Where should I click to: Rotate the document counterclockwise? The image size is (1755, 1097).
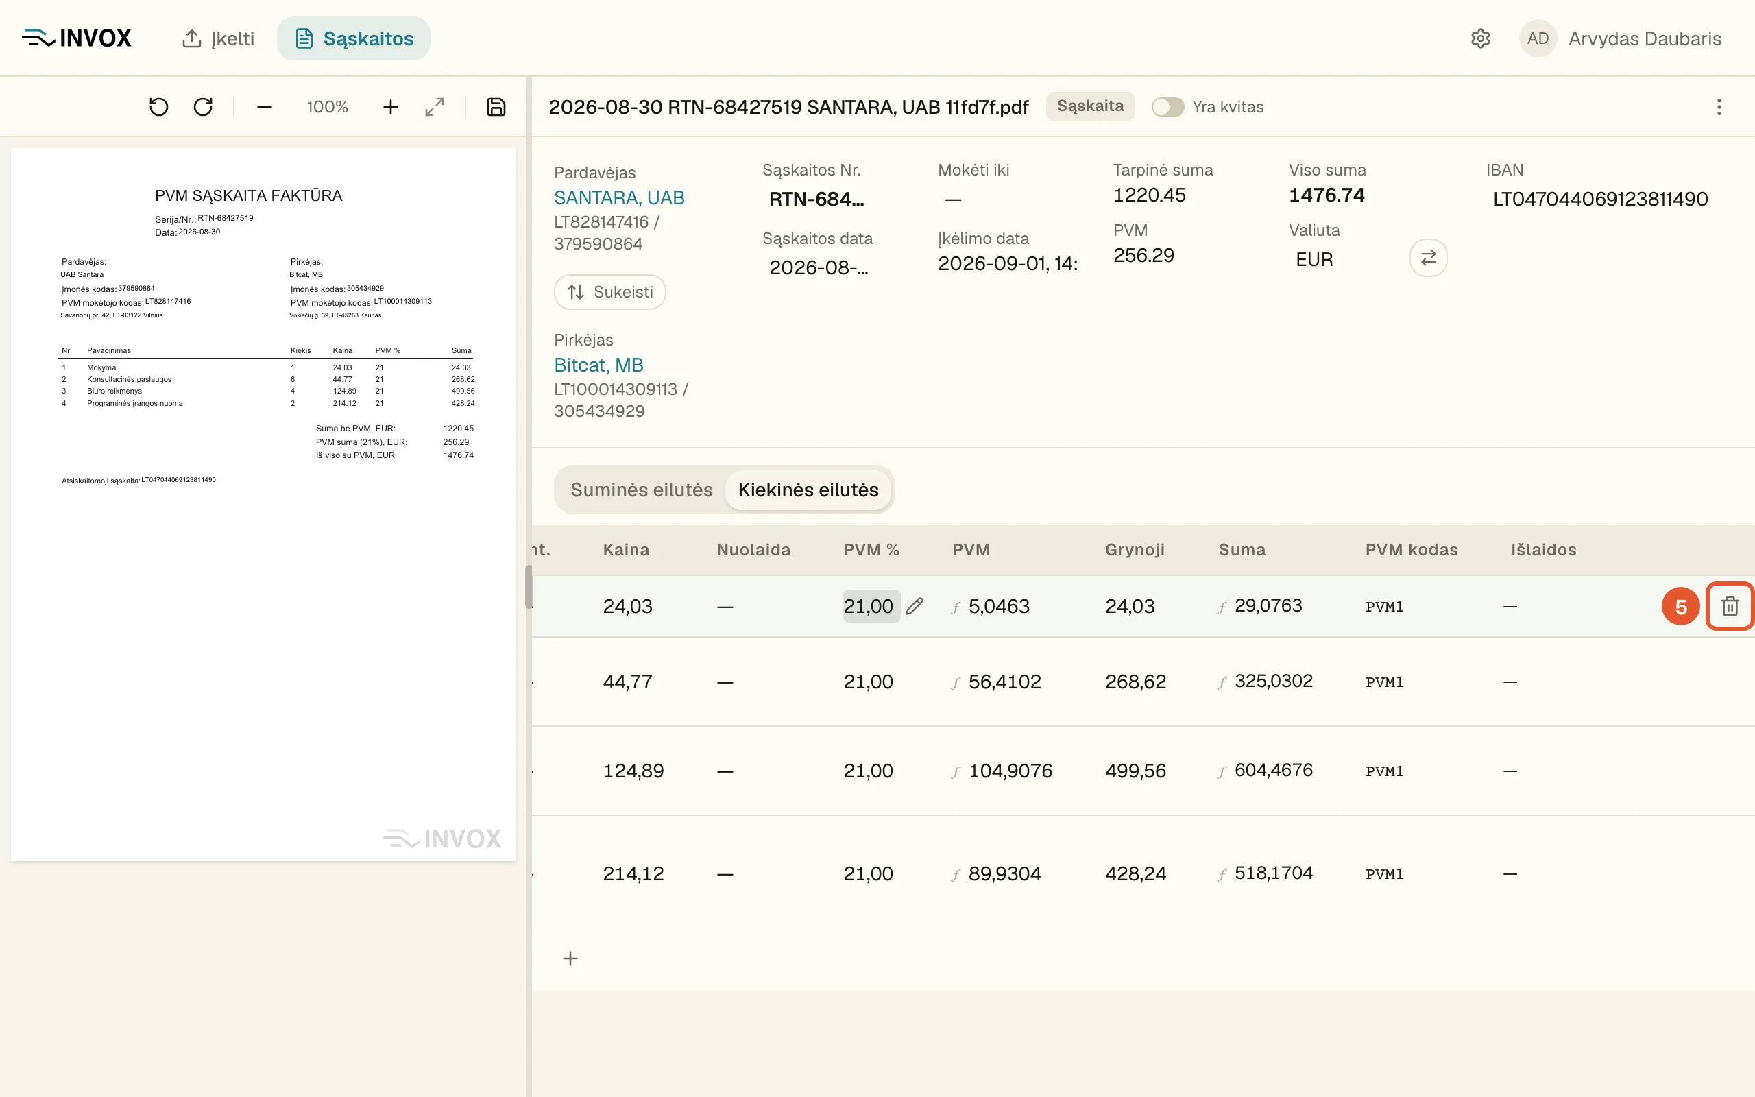click(159, 108)
